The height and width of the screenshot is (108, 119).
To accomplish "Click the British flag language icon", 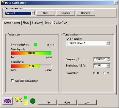I will (7, 101).
